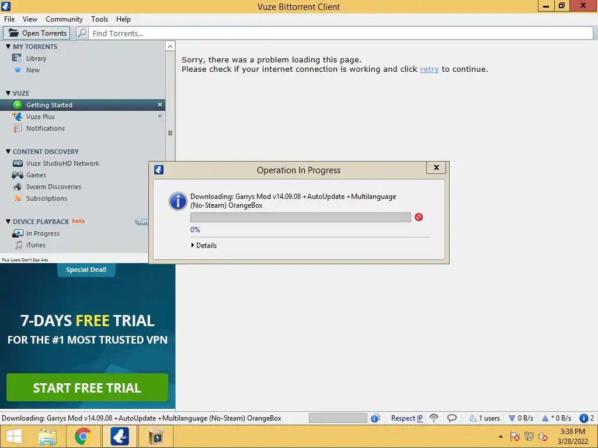Close the Vuze Plus sidebar entry
Viewport: 598px width, 448px height.
[160, 116]
